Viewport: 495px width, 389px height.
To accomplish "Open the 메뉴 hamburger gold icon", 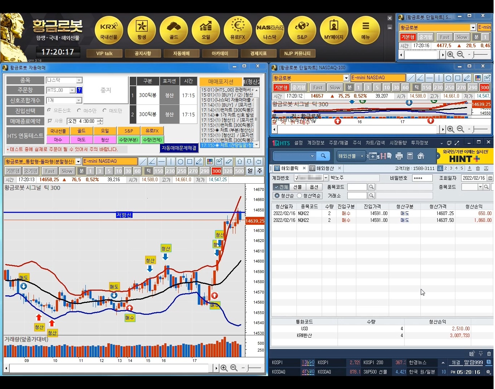I will pos(366,30).
